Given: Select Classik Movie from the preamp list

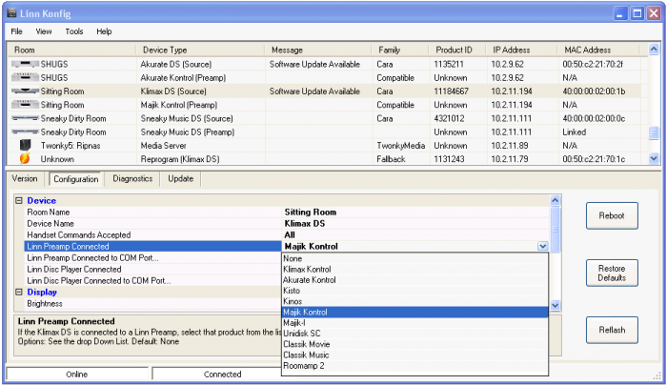Looking at the screenshot, I should pyautogui.click(x=414, y=344).
